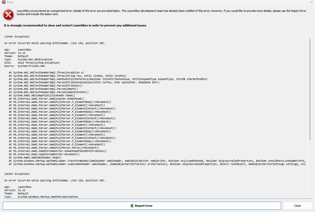Click the "HandleEntityReference" stack line
Viewport: 315px width, 212px height.
click(108, 79)
